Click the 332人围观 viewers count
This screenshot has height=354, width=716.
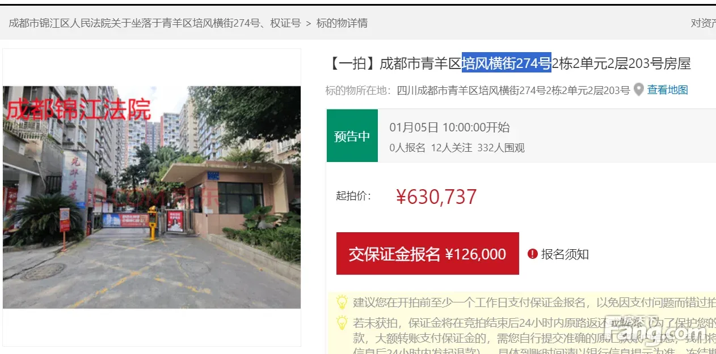pyautogui.click(x=501, y=148)
